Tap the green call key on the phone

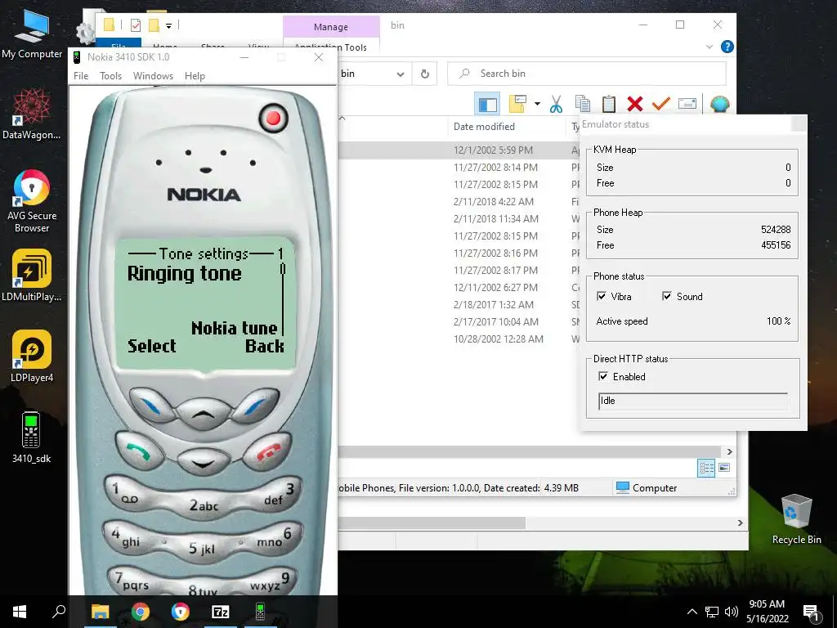coord(139,451)
